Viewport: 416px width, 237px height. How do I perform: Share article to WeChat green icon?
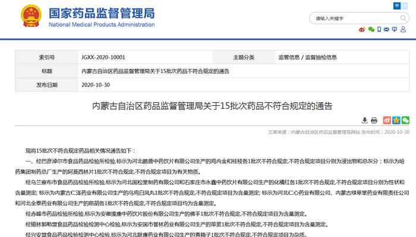(x=405, y=120)
